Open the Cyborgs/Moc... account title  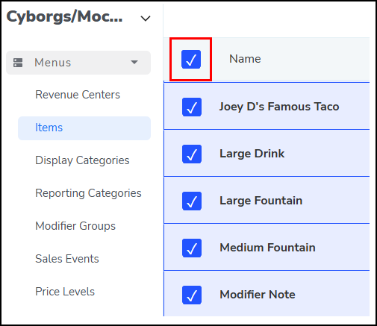[64, 17]
